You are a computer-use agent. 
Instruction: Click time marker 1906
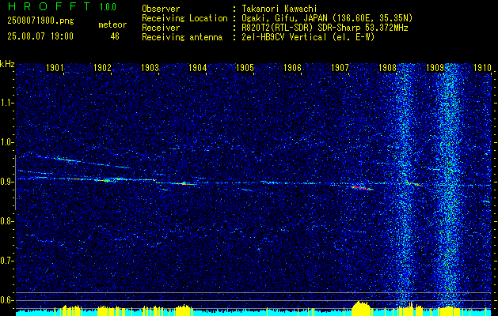tap(292, 67)
